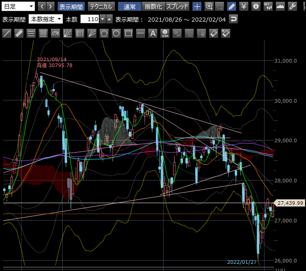Open the 日足 timeframe dropdown
The image size is (306, 271).
[x=18, y=6]
